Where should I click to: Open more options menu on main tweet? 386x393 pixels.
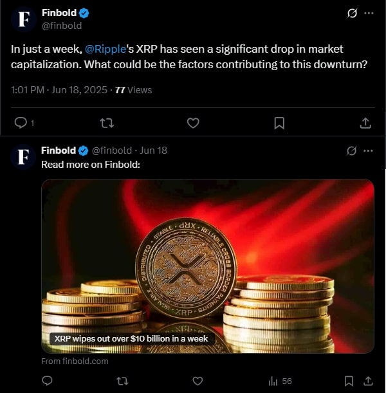click(369, 13)
